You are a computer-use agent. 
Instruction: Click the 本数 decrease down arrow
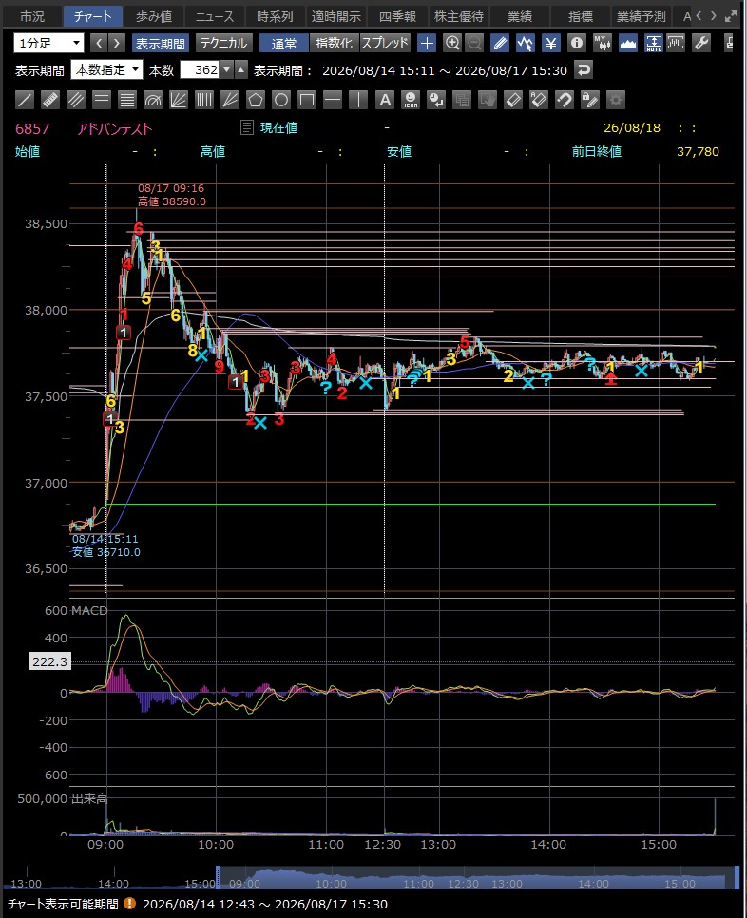click(227, 70)
